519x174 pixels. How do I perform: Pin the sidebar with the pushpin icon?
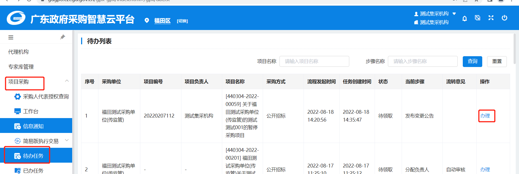click(62, 37)
